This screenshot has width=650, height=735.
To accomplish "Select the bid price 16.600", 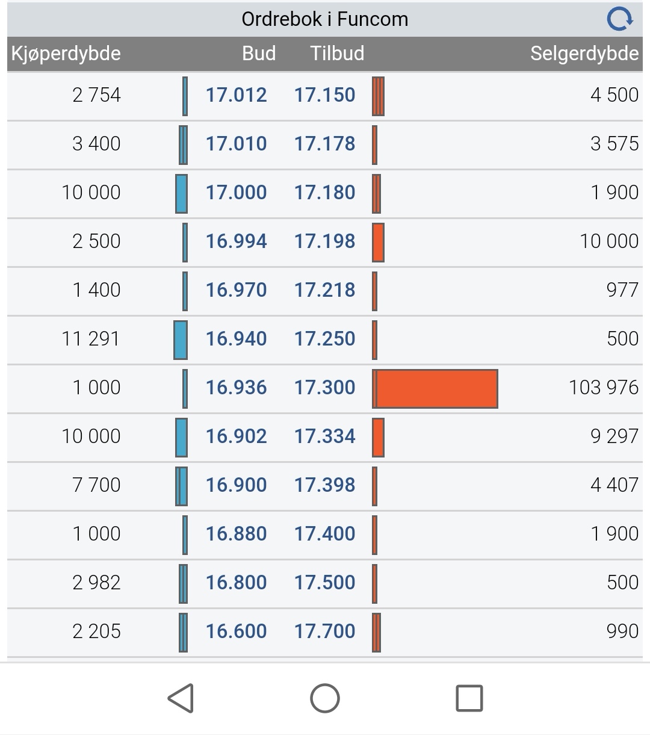I will point(236,631).
